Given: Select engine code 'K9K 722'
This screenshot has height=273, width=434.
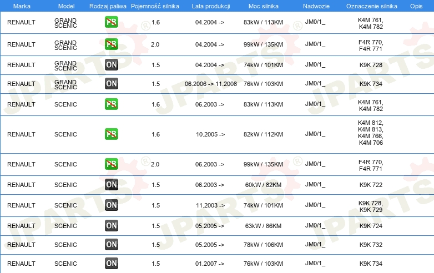Looking at the screenshot, I should [x=371, y=185].
